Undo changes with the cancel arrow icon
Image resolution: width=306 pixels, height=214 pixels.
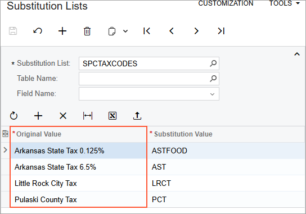point(38,31)
